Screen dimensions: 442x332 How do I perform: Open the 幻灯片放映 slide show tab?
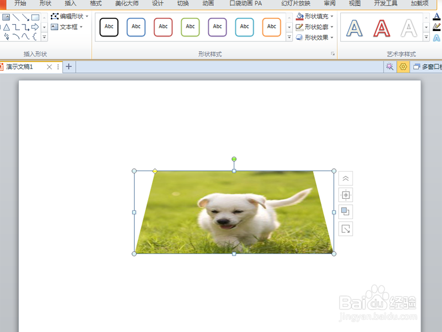pyautogui.click(x=296, y=3)
